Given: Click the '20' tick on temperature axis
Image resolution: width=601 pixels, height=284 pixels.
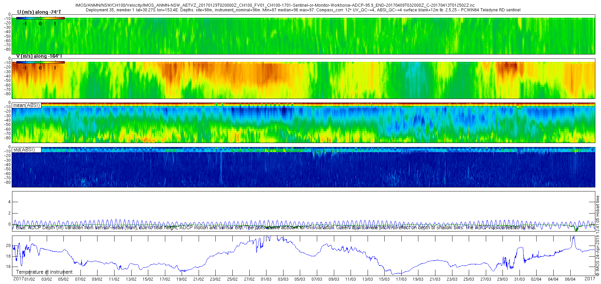Looking at the screenshot, I should point(8,246).
